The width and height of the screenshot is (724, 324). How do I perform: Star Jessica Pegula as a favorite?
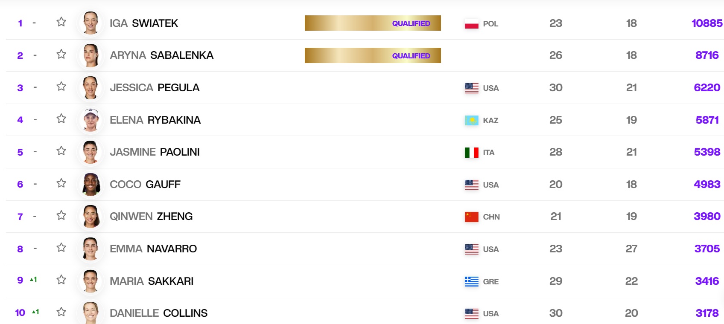pyautogui.click(x=61, y=87)
